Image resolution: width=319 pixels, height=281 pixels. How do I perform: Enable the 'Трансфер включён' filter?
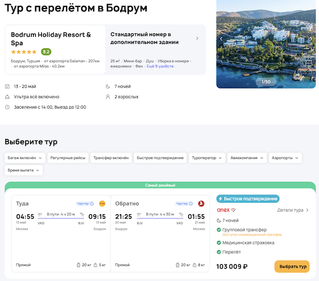(111, 157)
